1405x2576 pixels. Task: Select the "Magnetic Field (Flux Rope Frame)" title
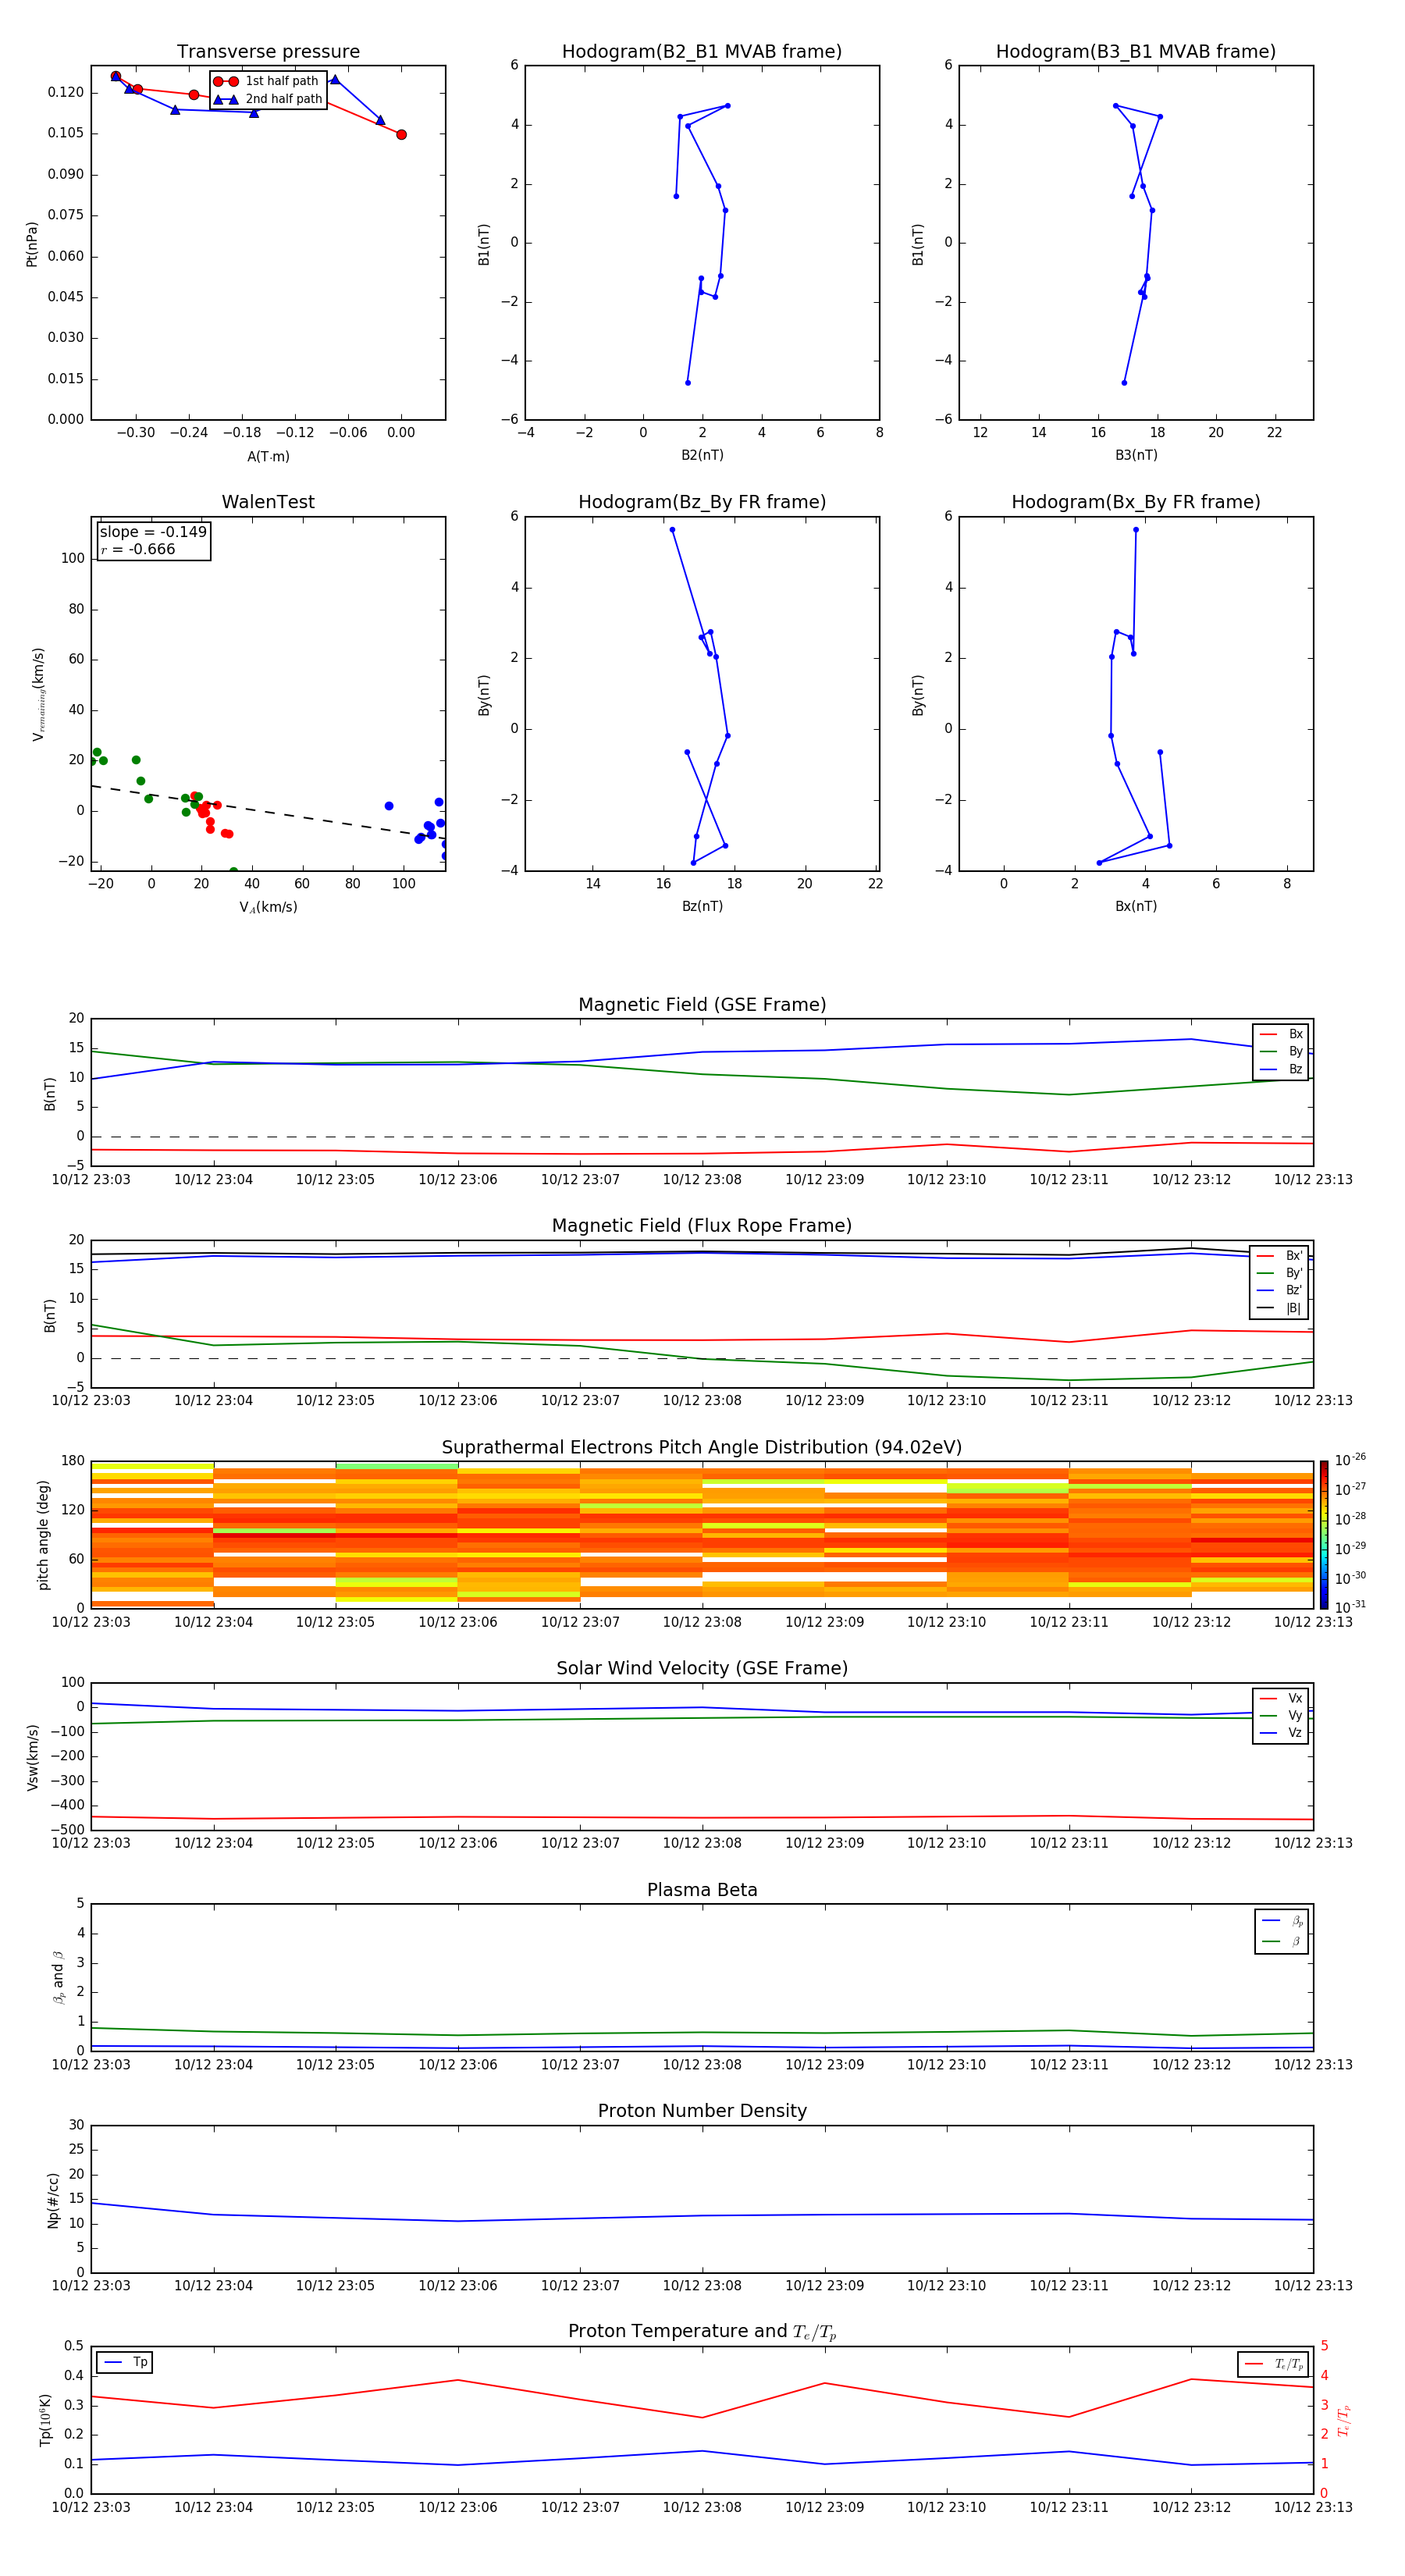pyautogui.click(x=702, y=1226)
